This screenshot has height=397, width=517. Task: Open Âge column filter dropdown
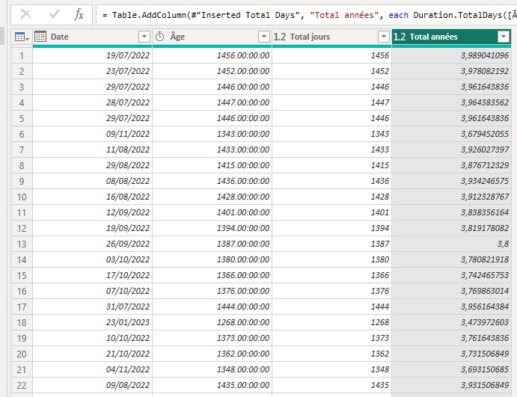coord(264,37)
